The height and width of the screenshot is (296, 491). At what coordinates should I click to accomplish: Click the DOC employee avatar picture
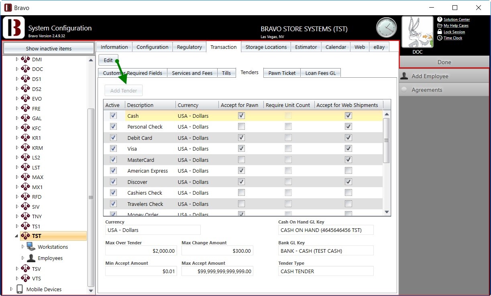[x=418, y=32]
